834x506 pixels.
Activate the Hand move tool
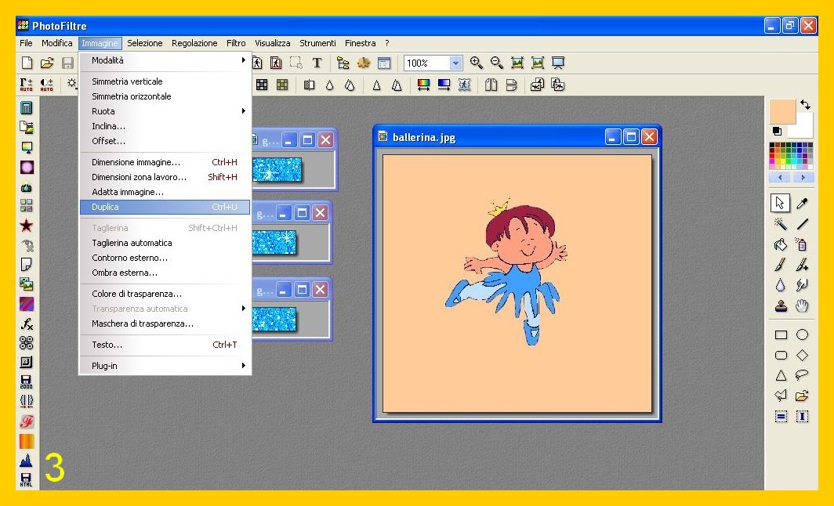[x=802, y=306]
